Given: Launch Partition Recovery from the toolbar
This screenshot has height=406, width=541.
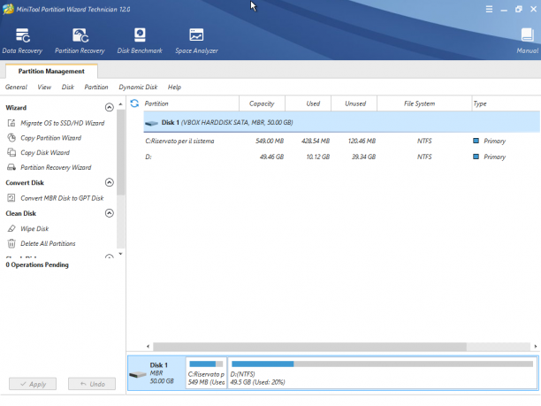Looking at the screenshot, I should coord(80,41).
